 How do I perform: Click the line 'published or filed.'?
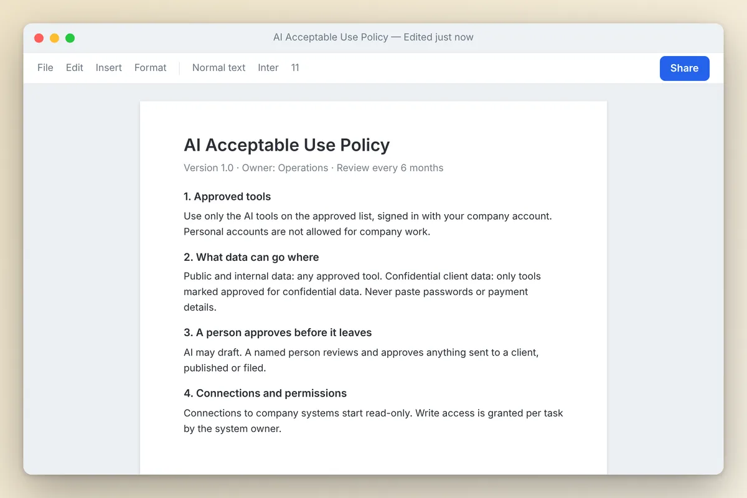coord(225,368)
